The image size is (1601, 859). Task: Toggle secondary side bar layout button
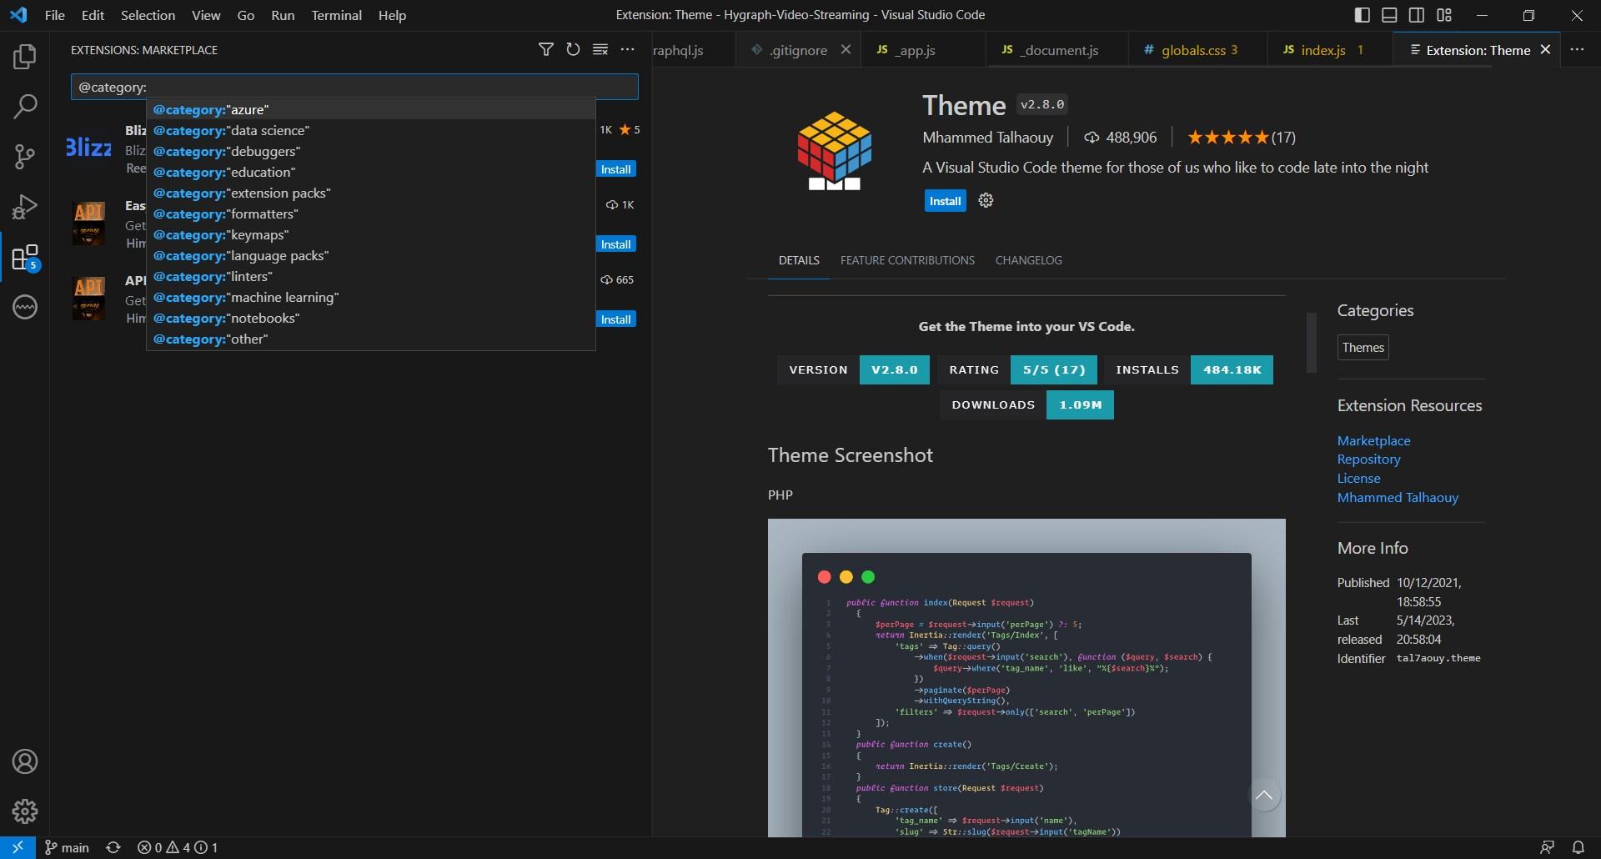point(1417,15)
